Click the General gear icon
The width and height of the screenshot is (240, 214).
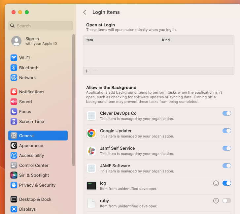coord(14,136)
